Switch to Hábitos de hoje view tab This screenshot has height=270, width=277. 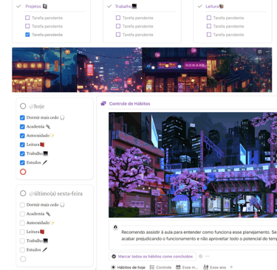(x=128, y=267)
